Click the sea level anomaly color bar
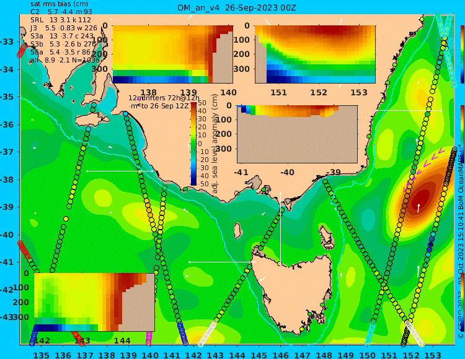Screen dimensions: 465x359 (193, 144)
